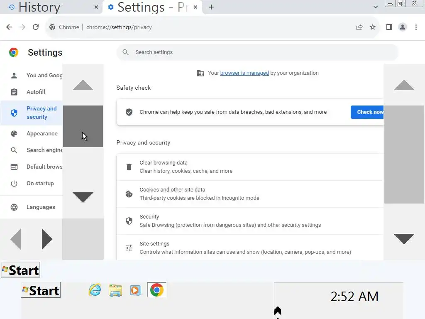Close the History tab
Screen dimensions: 425x319
point(96,7)
